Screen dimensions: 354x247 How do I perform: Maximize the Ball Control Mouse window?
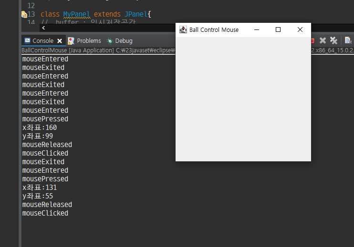click(278, 30)
